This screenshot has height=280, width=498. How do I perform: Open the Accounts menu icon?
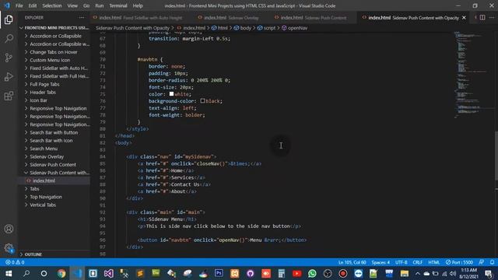9,229
